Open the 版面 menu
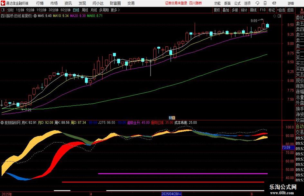Viewport: 304px width, 196px height. click(227, 3)
